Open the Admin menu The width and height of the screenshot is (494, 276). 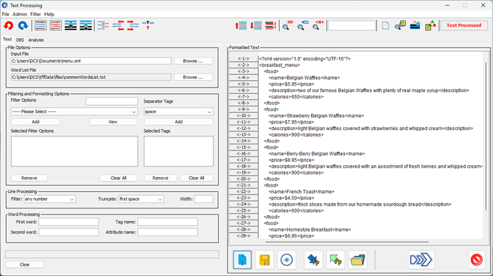click(19, 14)
